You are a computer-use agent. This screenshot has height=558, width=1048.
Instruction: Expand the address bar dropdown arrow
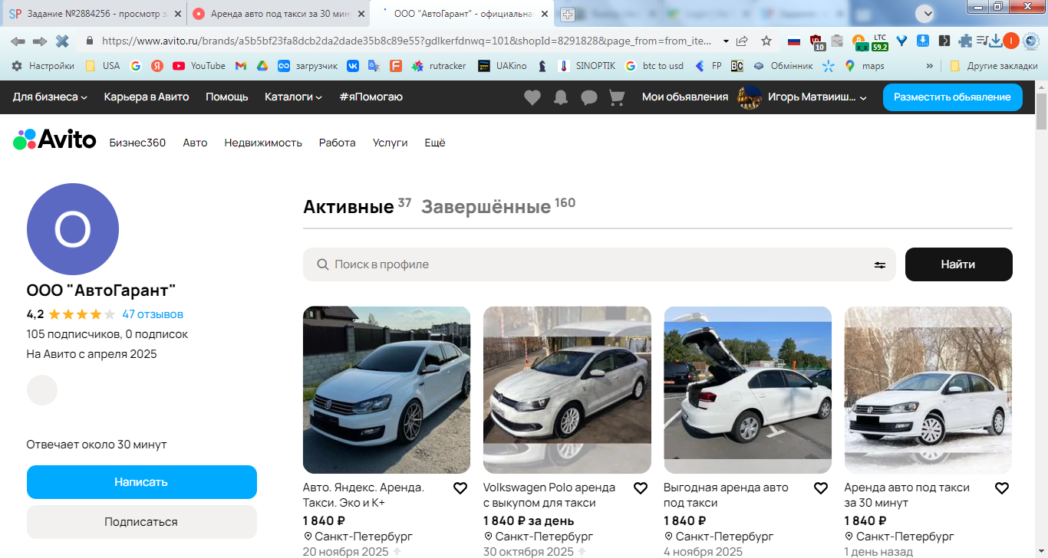tap(726, 41)
